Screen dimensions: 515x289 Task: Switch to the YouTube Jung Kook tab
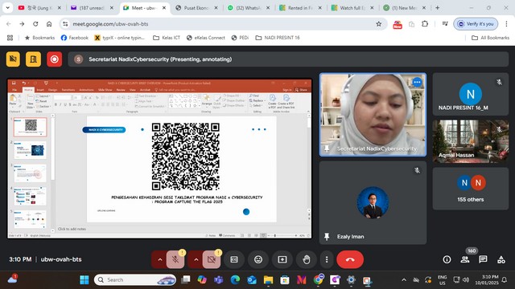39,8
